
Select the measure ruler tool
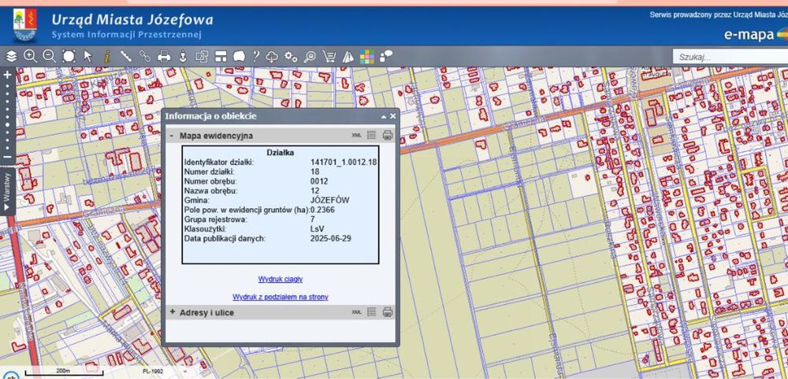(125, 56)
